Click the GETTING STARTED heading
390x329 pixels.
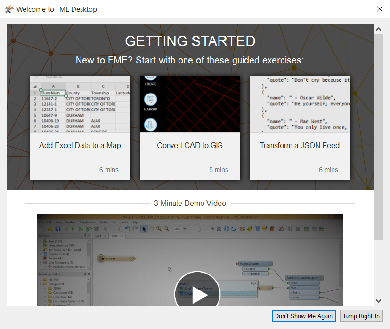tap(190, 41)
